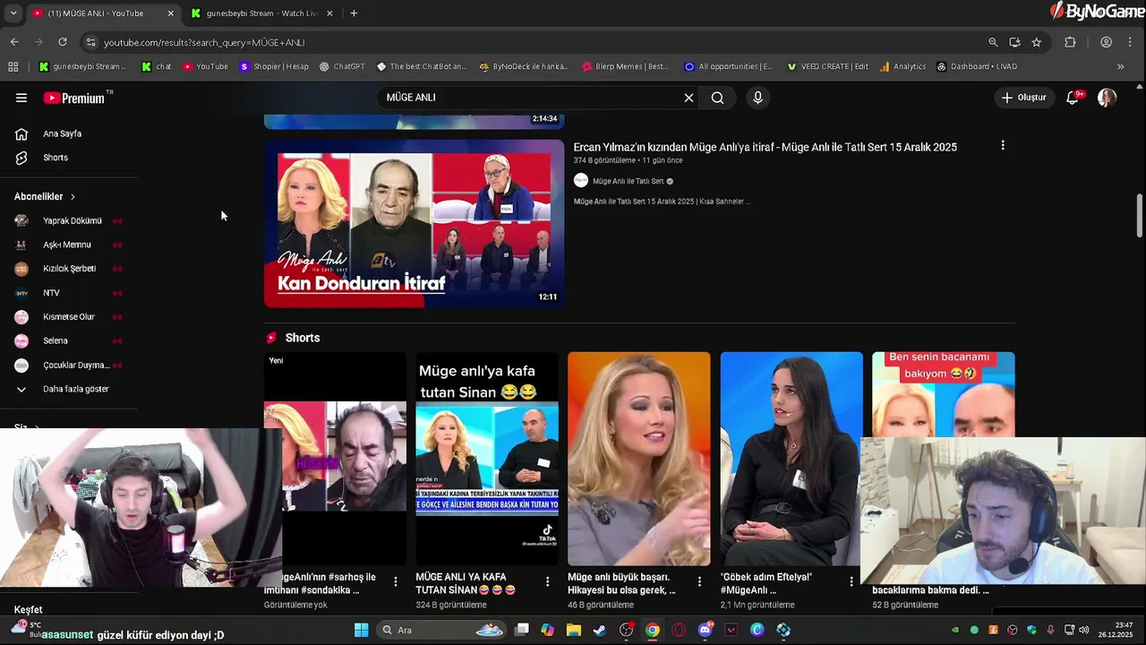Open the VEED CREATE bookmark

[827, 66]
